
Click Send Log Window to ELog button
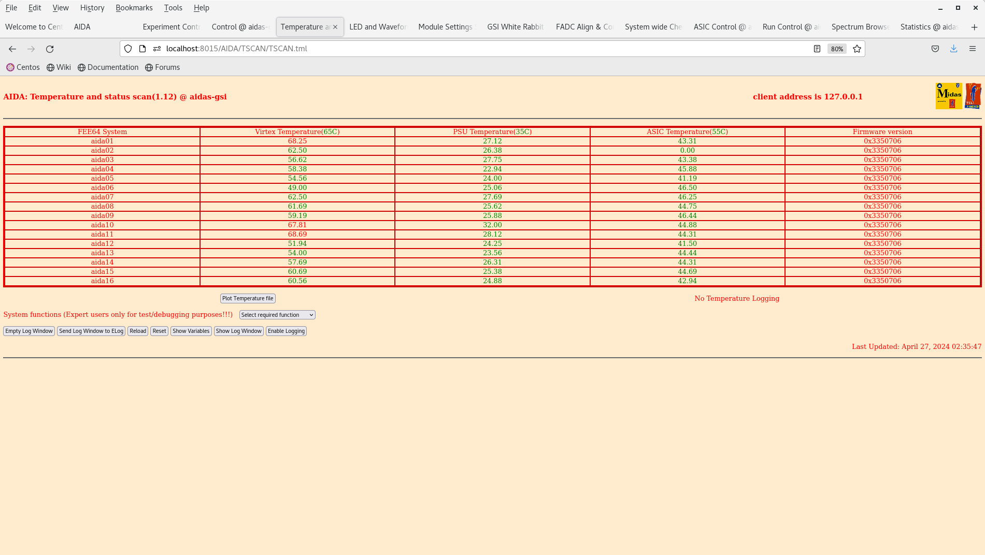click(91, 331)
